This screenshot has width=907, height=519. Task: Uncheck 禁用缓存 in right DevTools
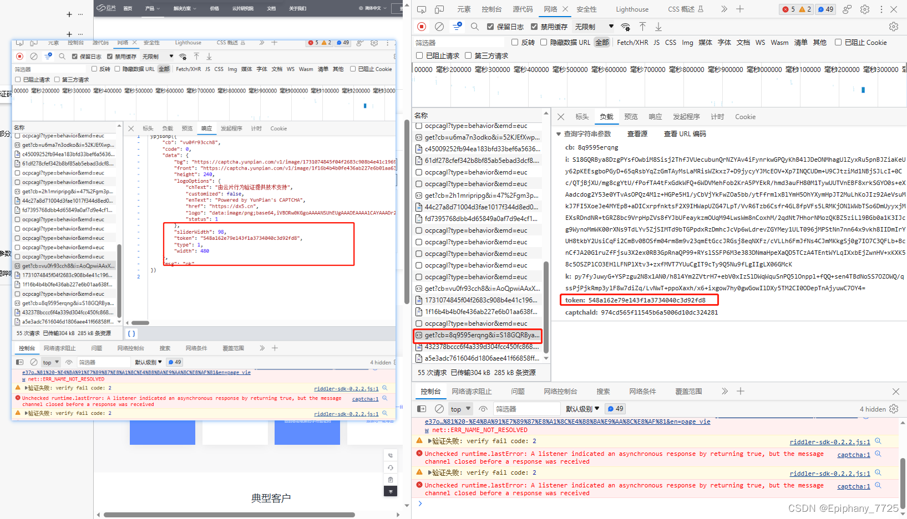[534, 27]
